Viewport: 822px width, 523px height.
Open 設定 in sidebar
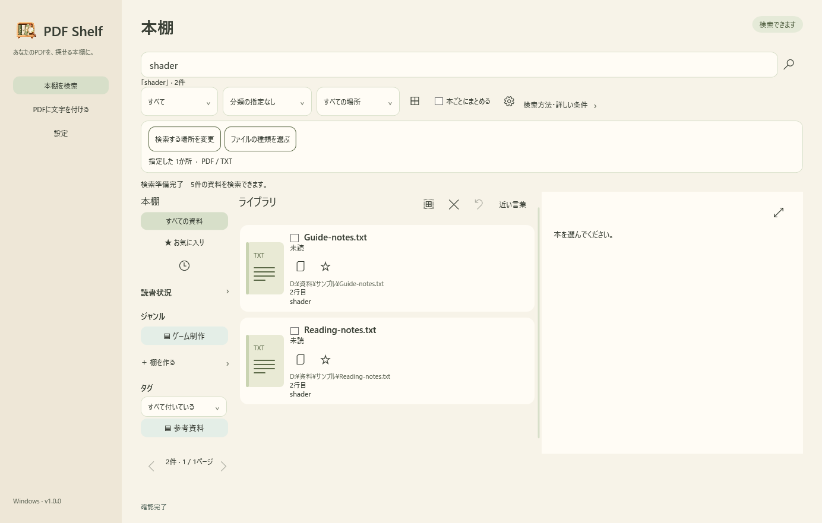[x=61, y=133]
